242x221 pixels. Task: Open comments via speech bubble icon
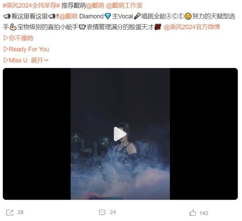point(102,213)
